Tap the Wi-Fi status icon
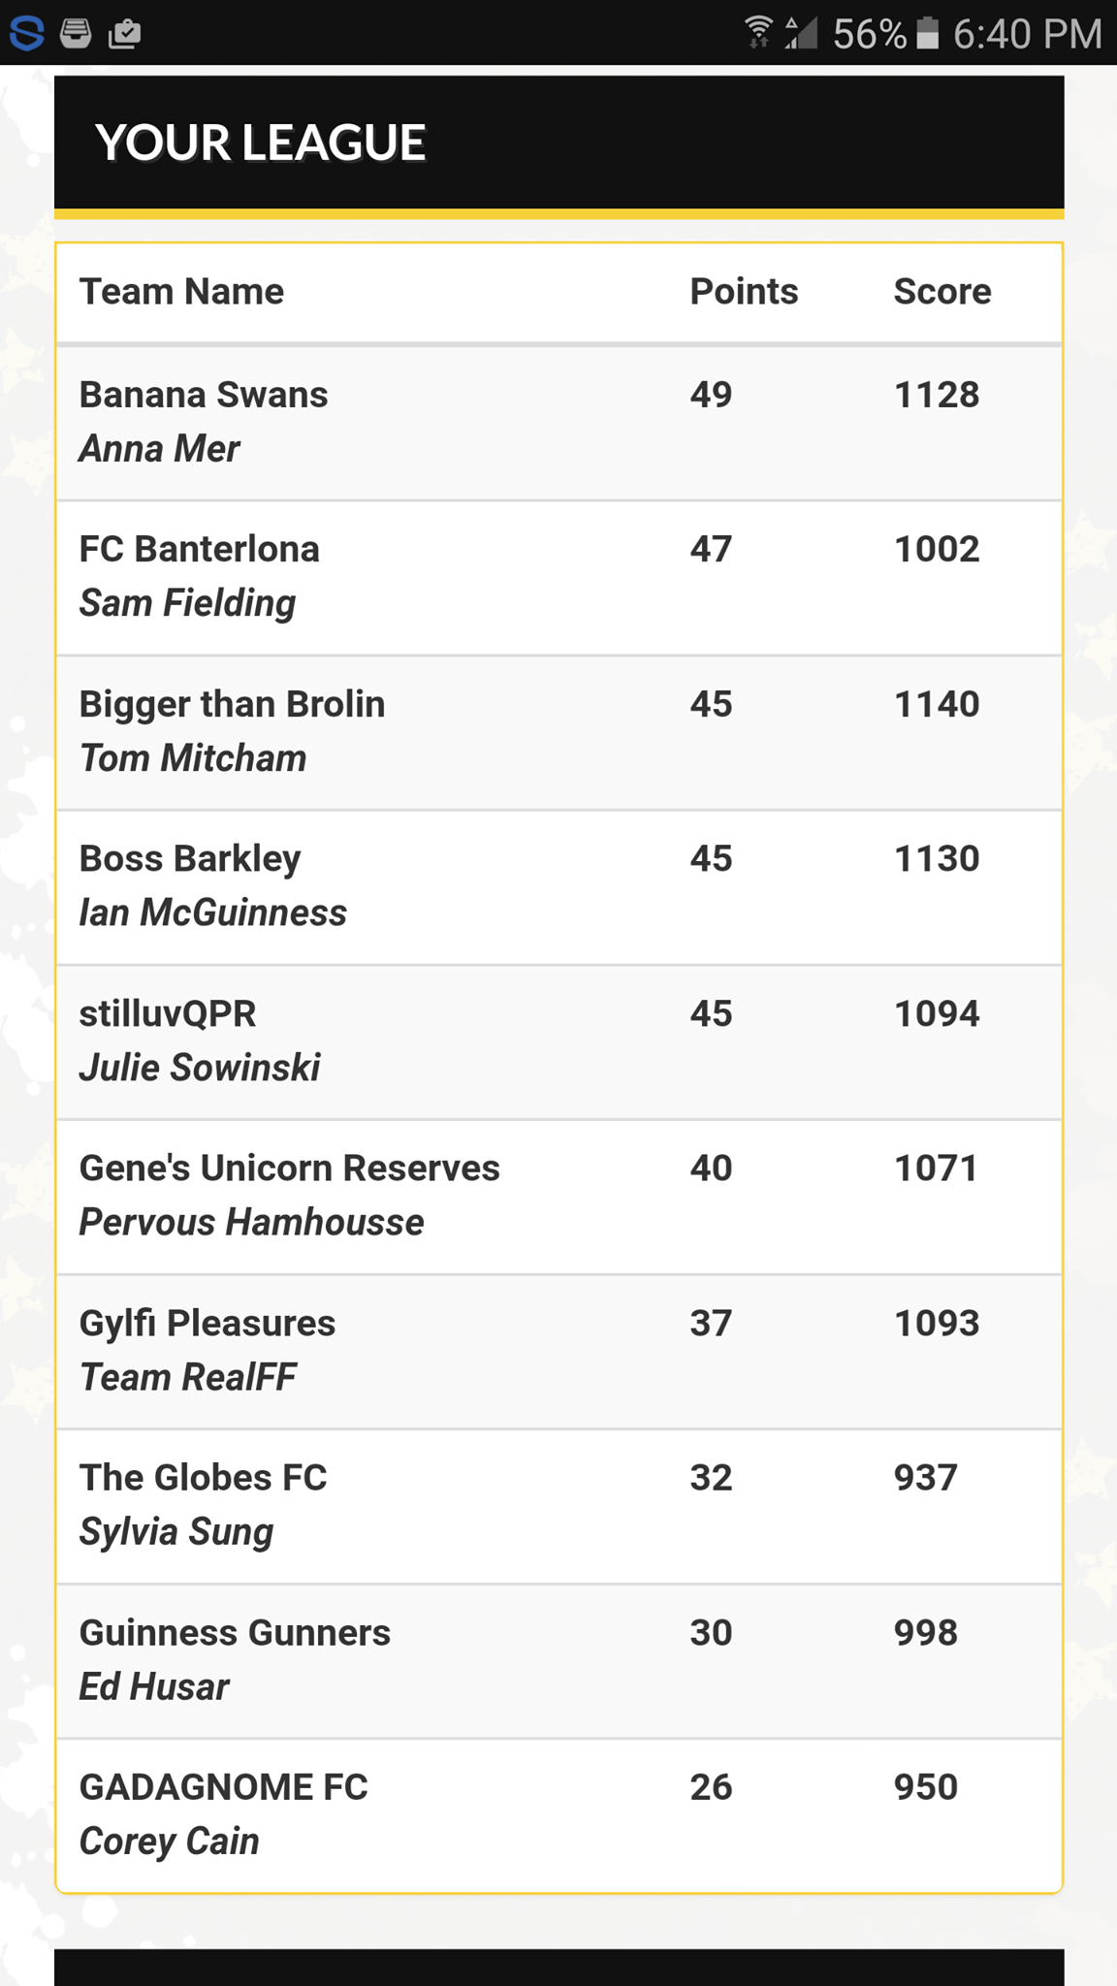1117x1986 pixels. point(759,32)
